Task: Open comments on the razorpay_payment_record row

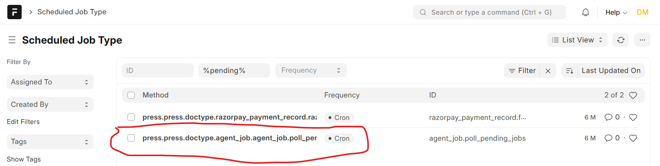Action: pyautogui.click(x=612, y=117)
